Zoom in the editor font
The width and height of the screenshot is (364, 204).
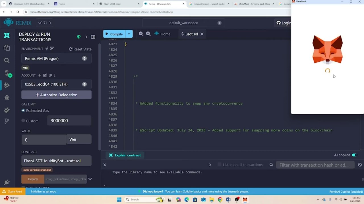coord(148,34)
